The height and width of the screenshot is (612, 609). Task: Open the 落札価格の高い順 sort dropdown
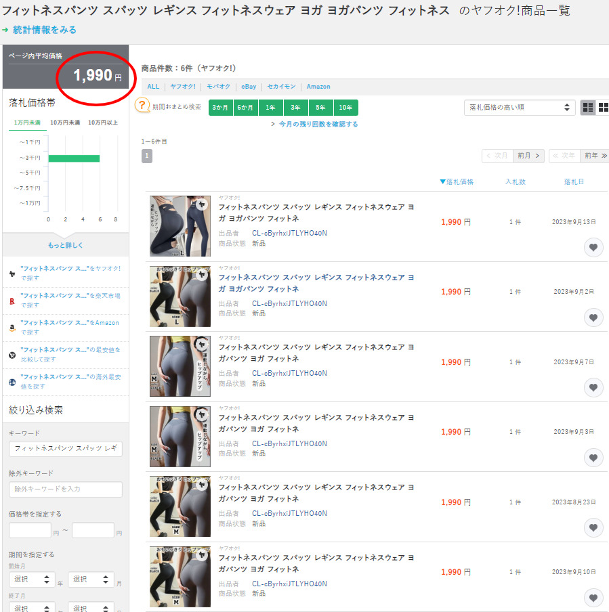pos(519,108)
